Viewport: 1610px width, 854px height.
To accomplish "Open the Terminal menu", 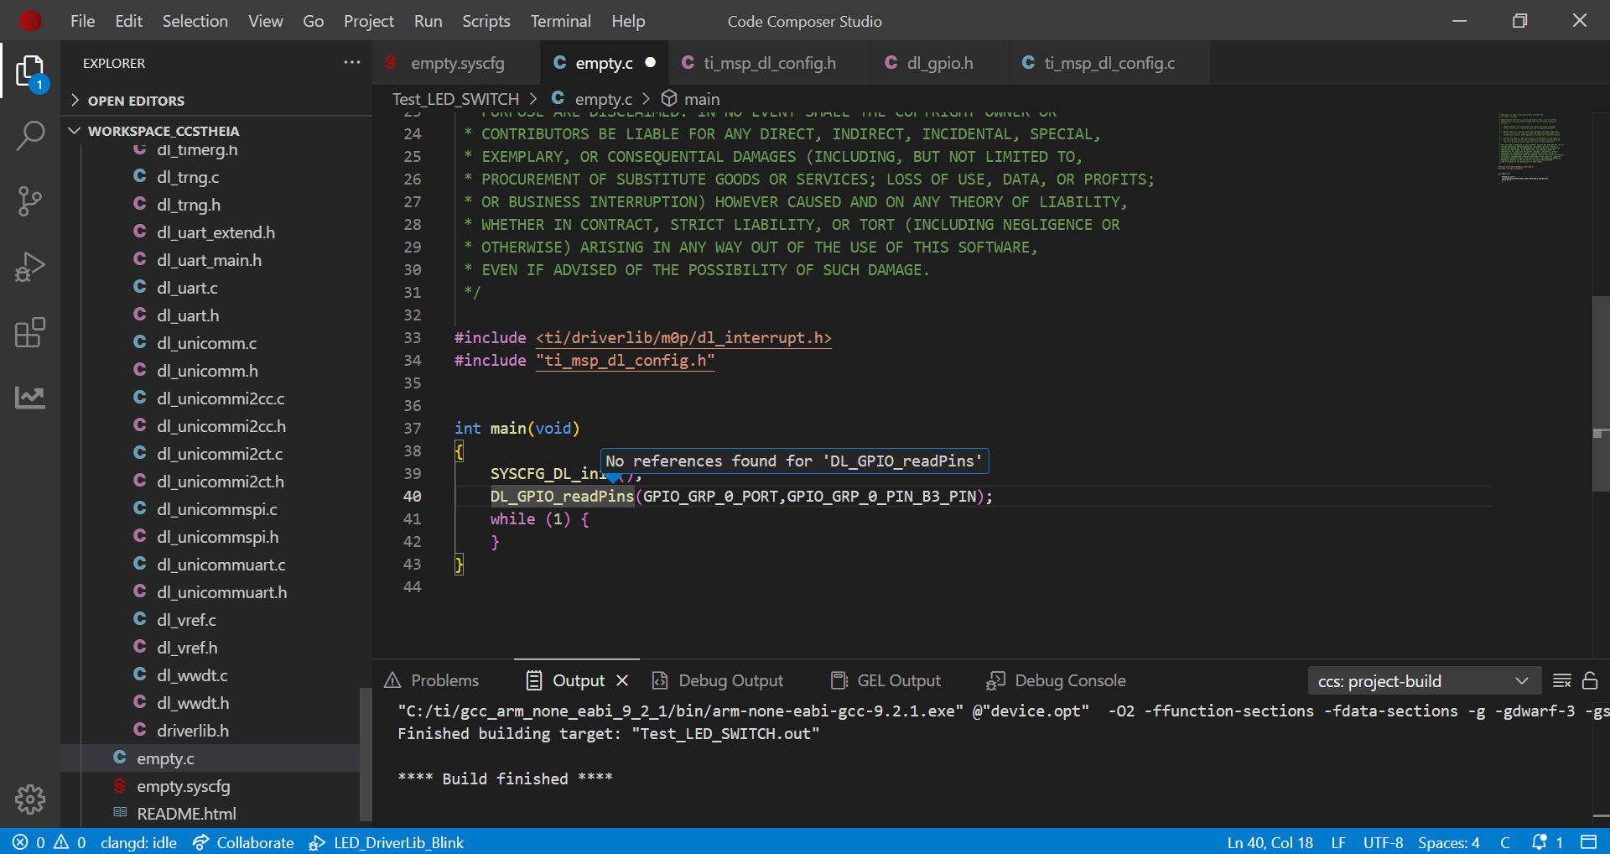I will [561, 21].
